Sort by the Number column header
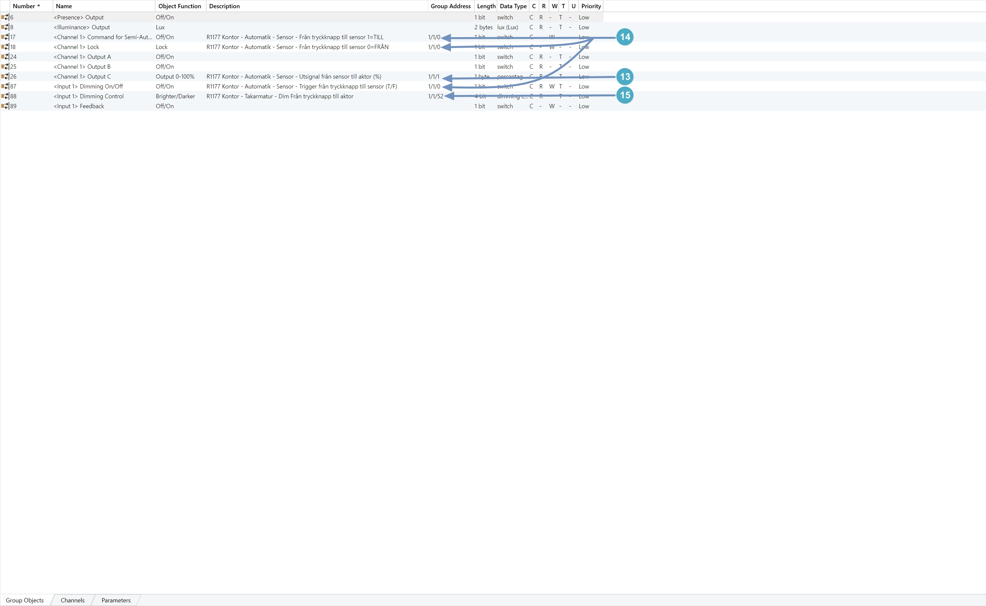The width and height of the screenshot is (986, 606). point(24,6)
